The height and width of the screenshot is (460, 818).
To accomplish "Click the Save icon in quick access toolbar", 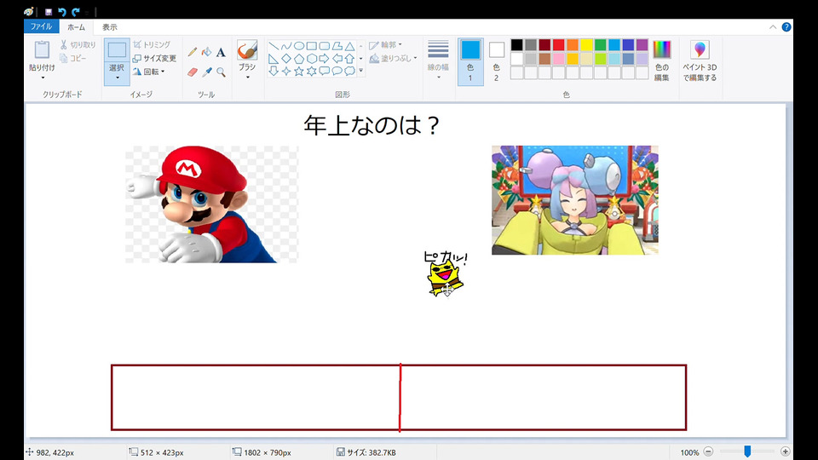I will [x=48, y=11].
